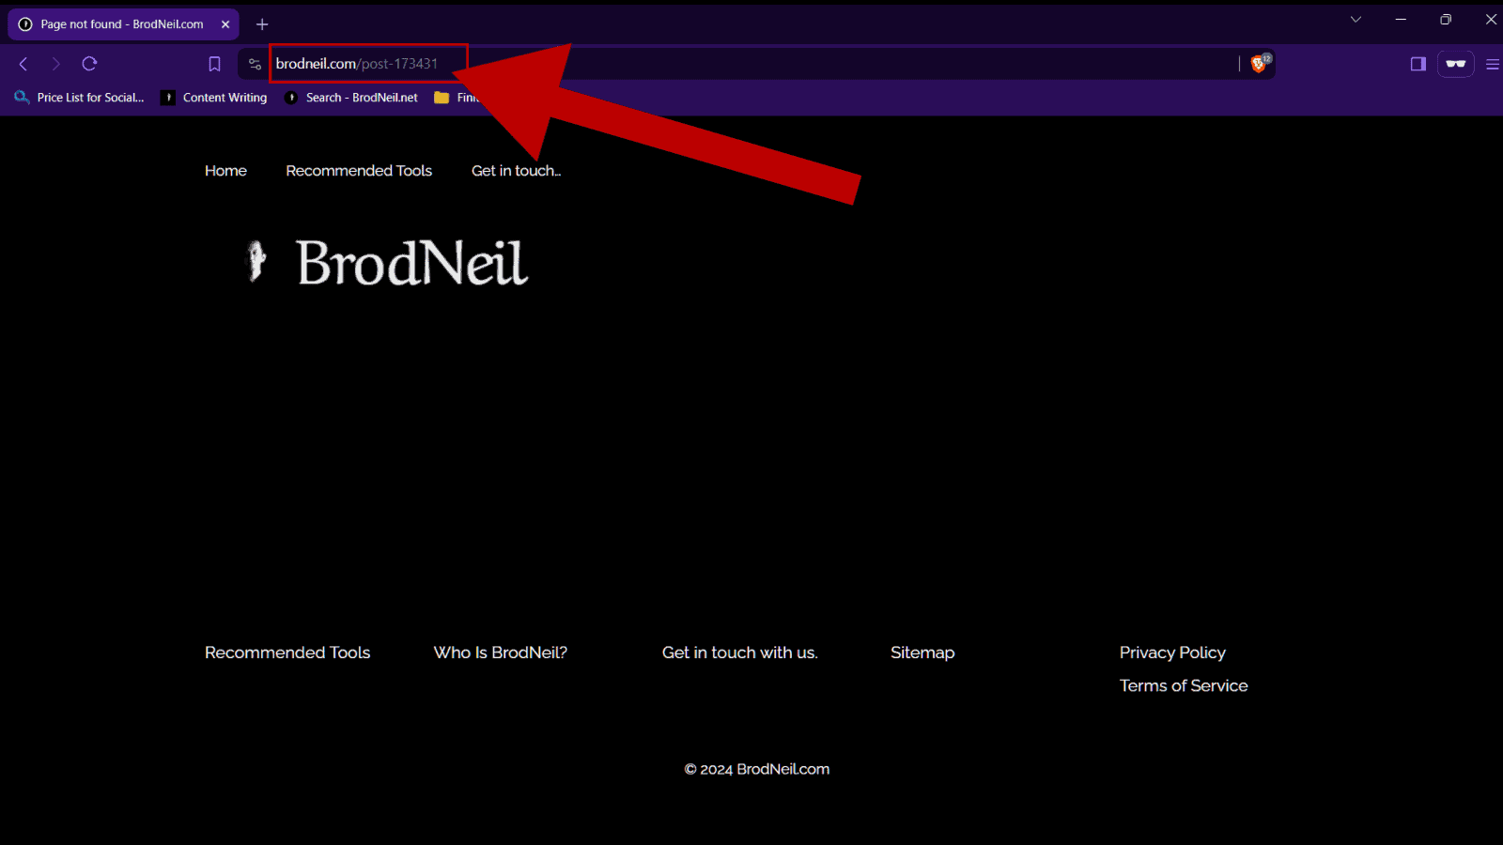This screenshot has height=845, width=1503.
Task: Open a new tab with plus button
Action: click(x=262, y=24)
